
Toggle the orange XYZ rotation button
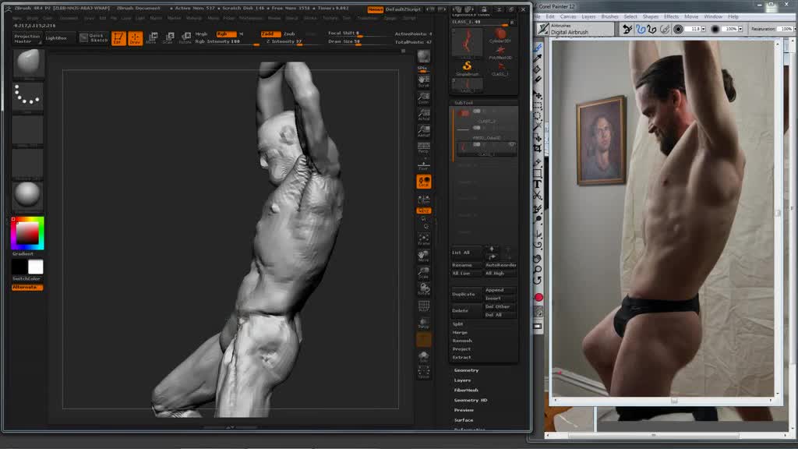[423, 210]
